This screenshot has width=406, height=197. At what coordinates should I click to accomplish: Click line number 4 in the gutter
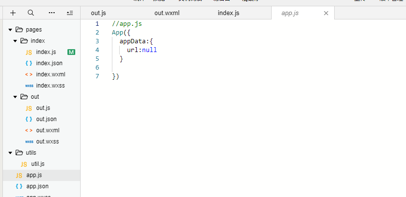[97, 50]
